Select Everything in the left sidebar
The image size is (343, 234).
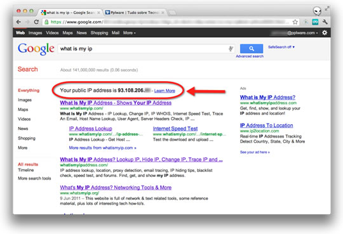pos(29,91)
